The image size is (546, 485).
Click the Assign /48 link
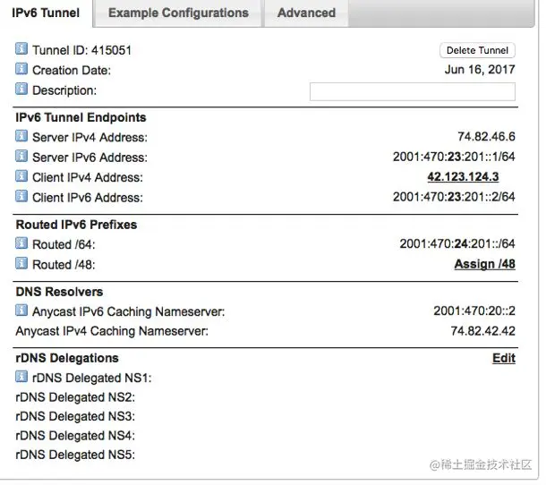click(484, 264)
